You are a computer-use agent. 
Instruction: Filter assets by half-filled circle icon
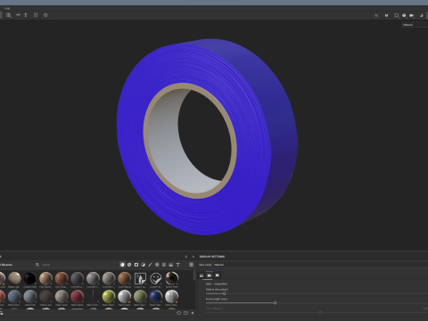[144, 265]
